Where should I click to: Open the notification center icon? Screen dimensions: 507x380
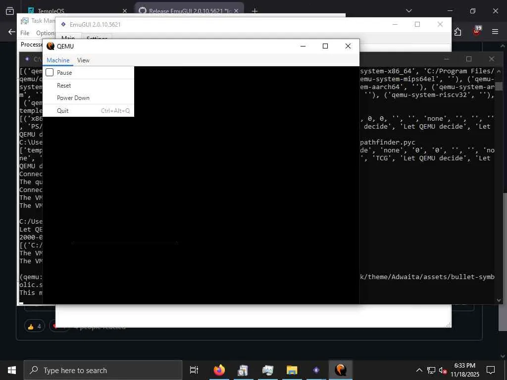[x=491, y=370]
